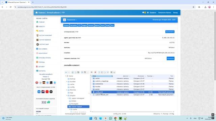Select the extensions folder row
This screenshot has height=121, width=216.
tap(133, 84)
